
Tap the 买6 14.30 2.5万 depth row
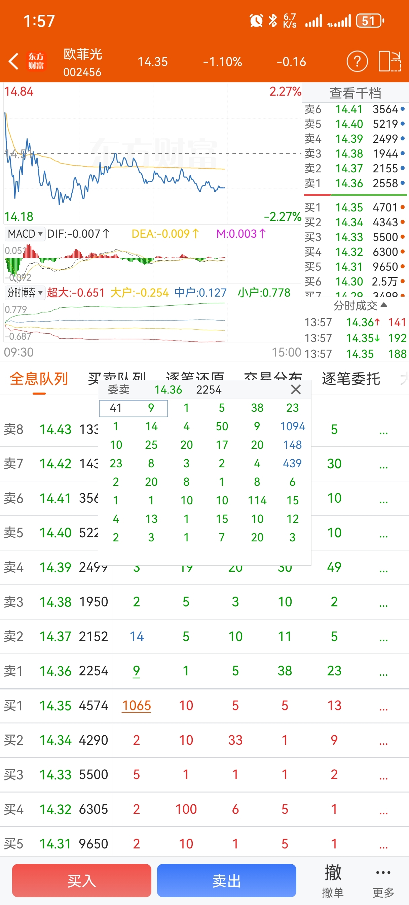point(355,281)
